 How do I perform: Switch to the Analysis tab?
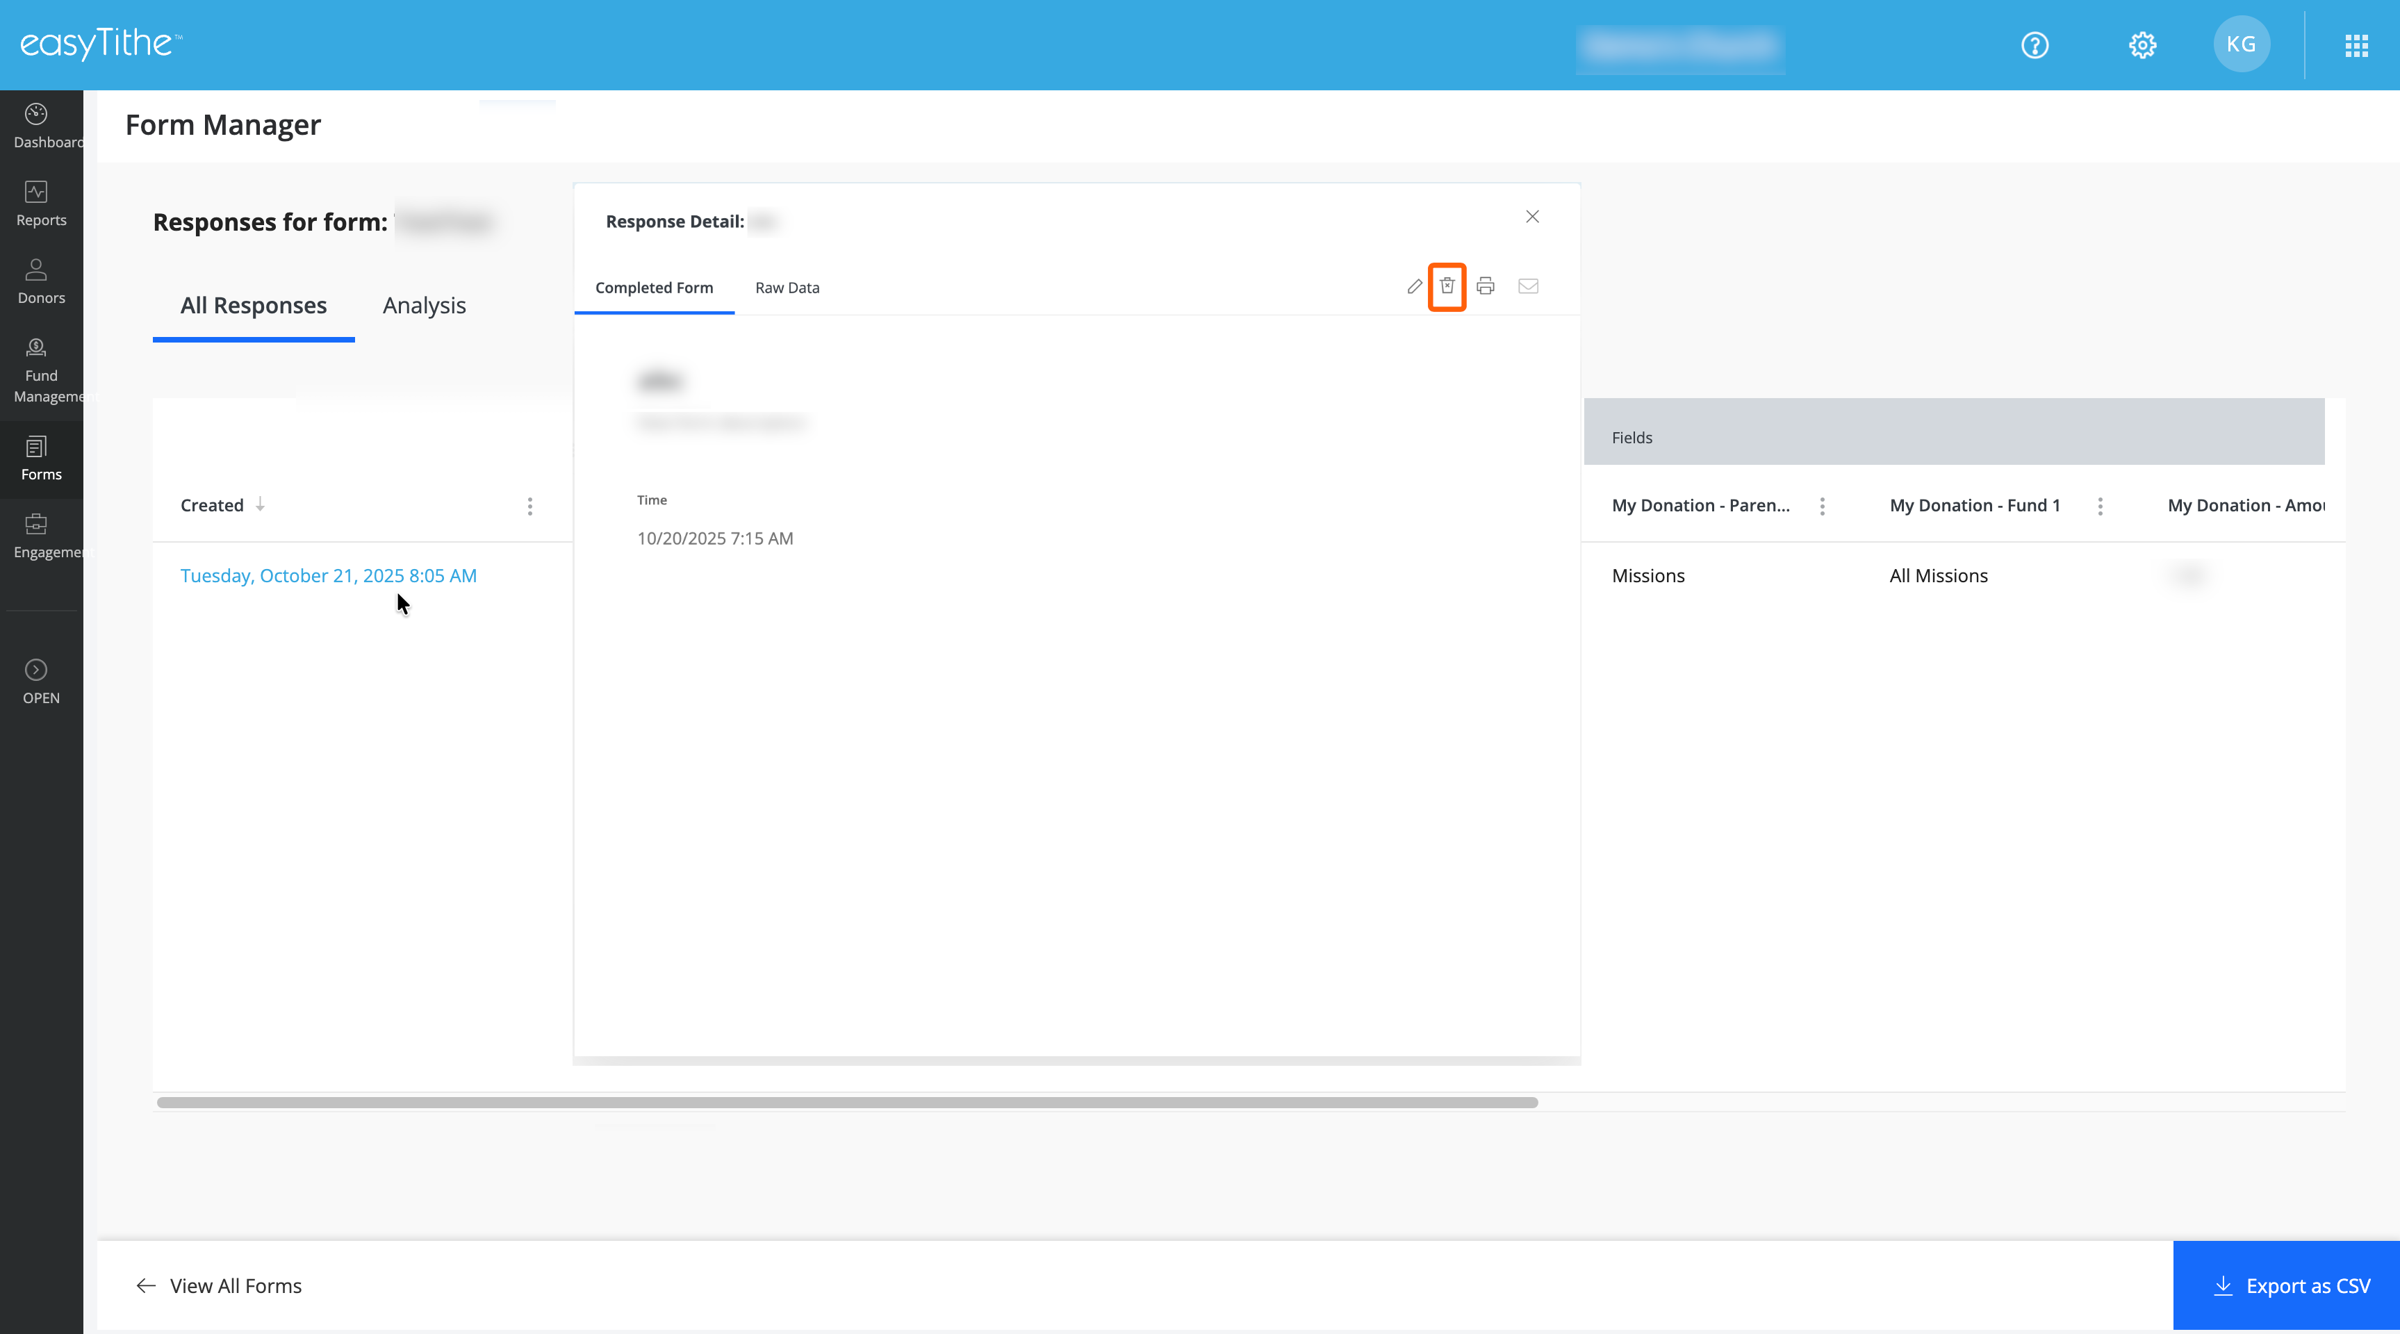pyautogui.click(x=424, y=306)
